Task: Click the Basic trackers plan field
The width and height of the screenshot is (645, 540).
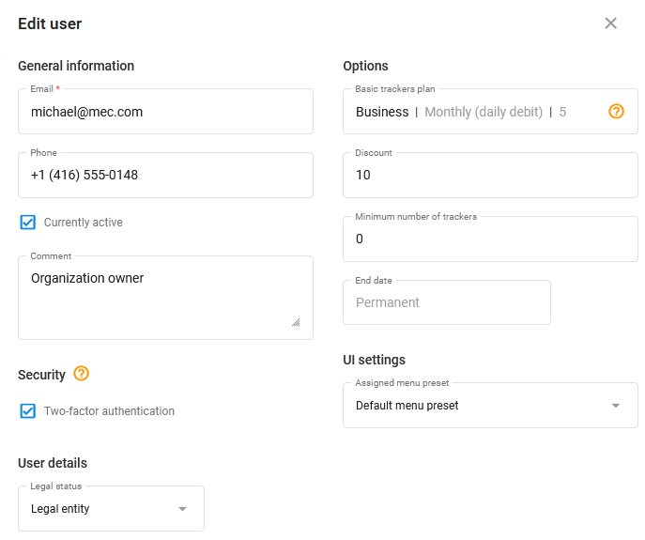Action: (490, 111)
